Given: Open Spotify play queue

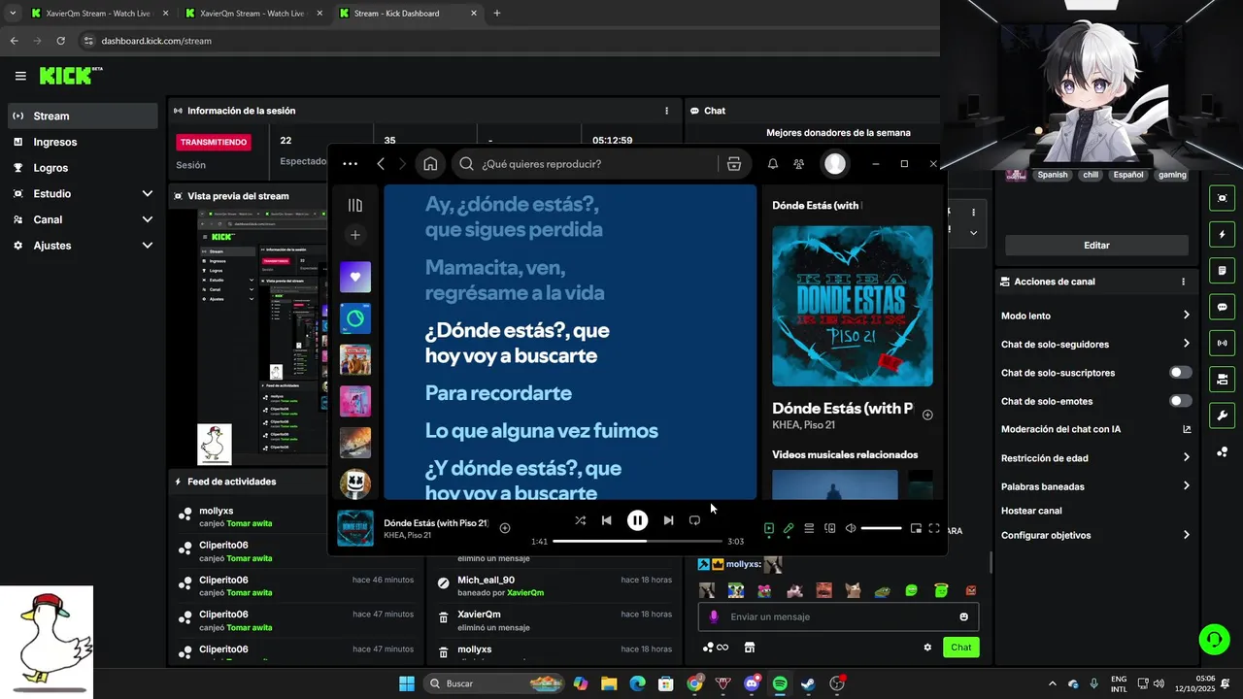Looking at the screenshot, I should pos(809,529).
